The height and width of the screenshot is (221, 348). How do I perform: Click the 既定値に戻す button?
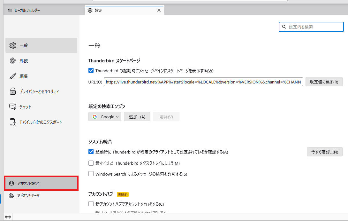tap(324, 82)
